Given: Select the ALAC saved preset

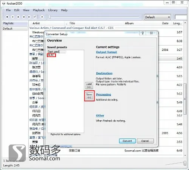Looking at the screenshot, I should pos(51,55).
